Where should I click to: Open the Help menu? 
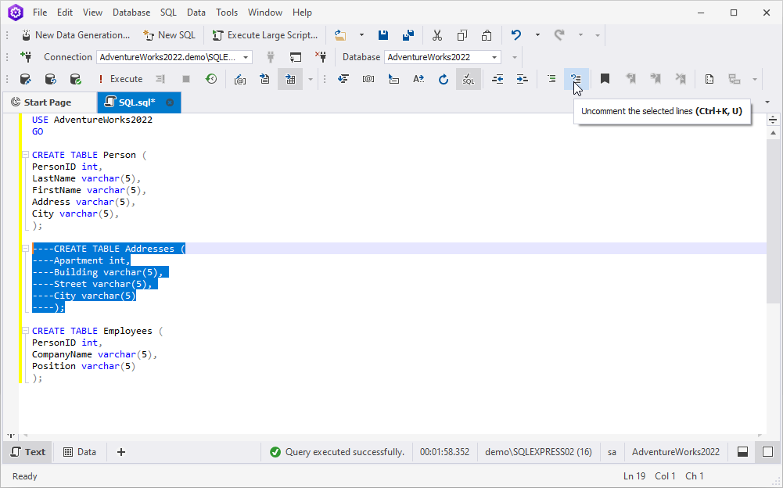coord(302,13)
